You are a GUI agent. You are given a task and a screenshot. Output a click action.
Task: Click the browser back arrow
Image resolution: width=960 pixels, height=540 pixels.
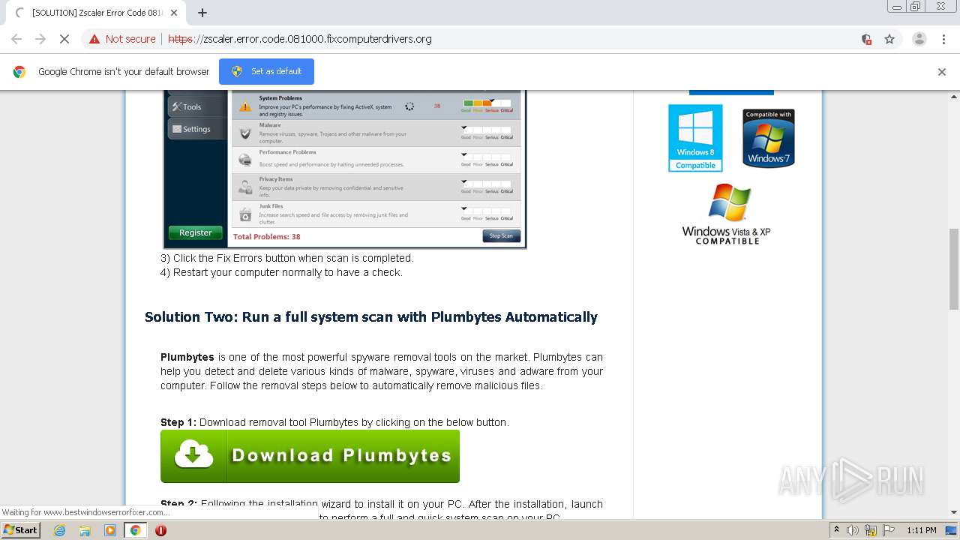[16, 39]
